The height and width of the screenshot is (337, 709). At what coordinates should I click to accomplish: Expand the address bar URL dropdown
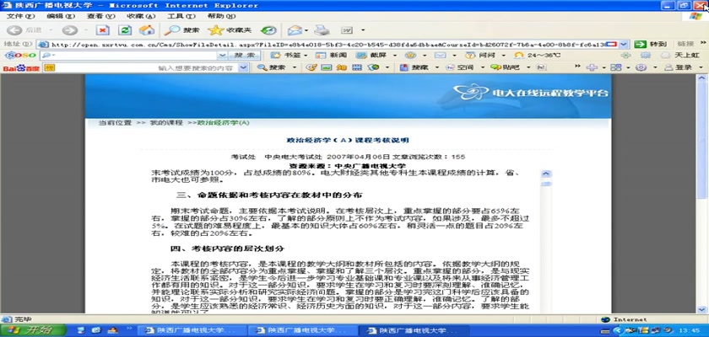pos(624,44)
